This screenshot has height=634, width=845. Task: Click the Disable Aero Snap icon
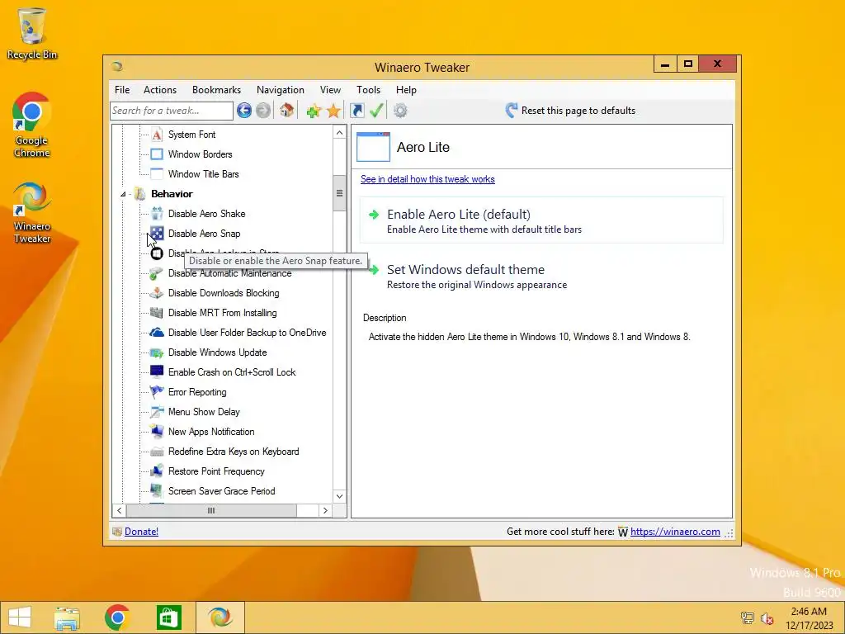157,234
